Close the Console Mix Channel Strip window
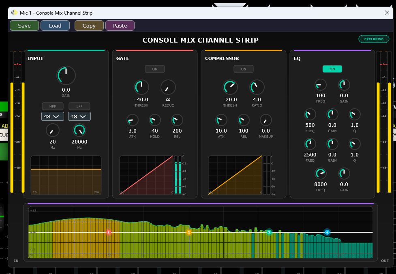 point(387,13)
